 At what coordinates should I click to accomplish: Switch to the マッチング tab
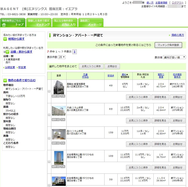[39, 23]
